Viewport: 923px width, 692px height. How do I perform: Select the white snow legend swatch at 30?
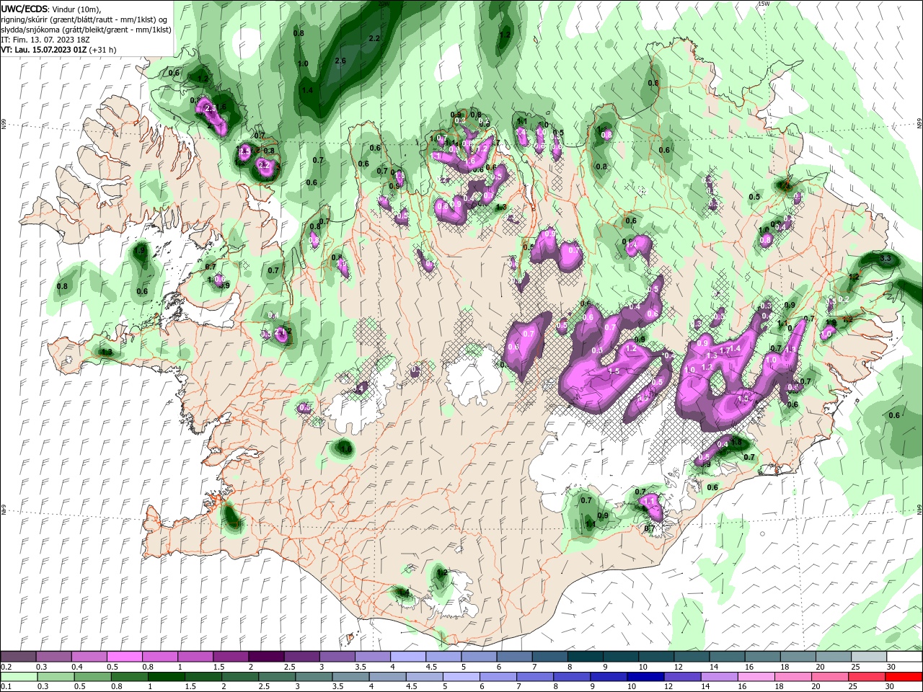tap(905, 657)
